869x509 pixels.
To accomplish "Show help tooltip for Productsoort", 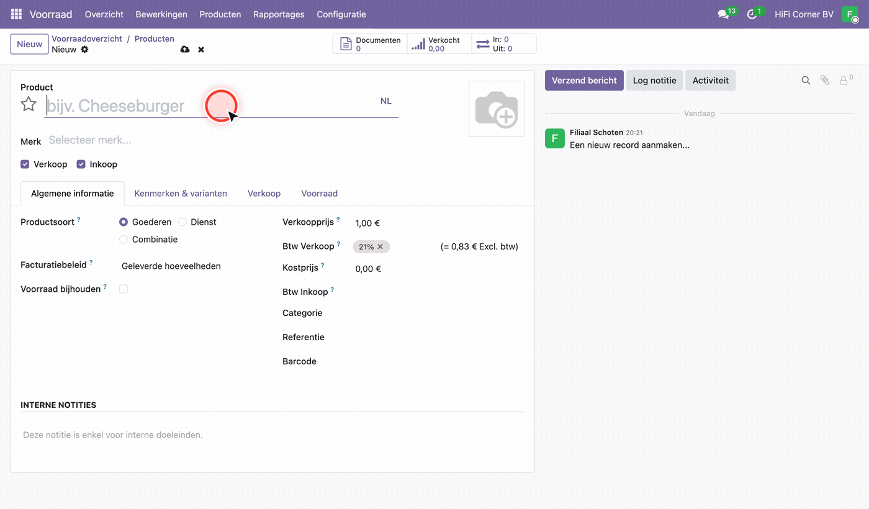I will point(78,220).
